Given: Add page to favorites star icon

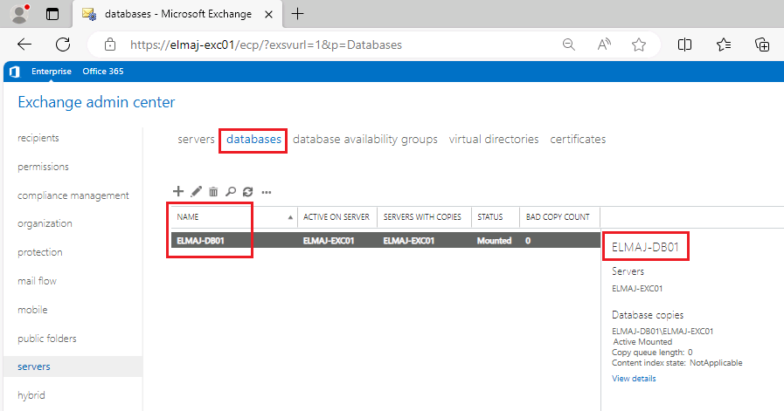Looking at the screenshot, I should pyautogui.click(x=639, y=45).
